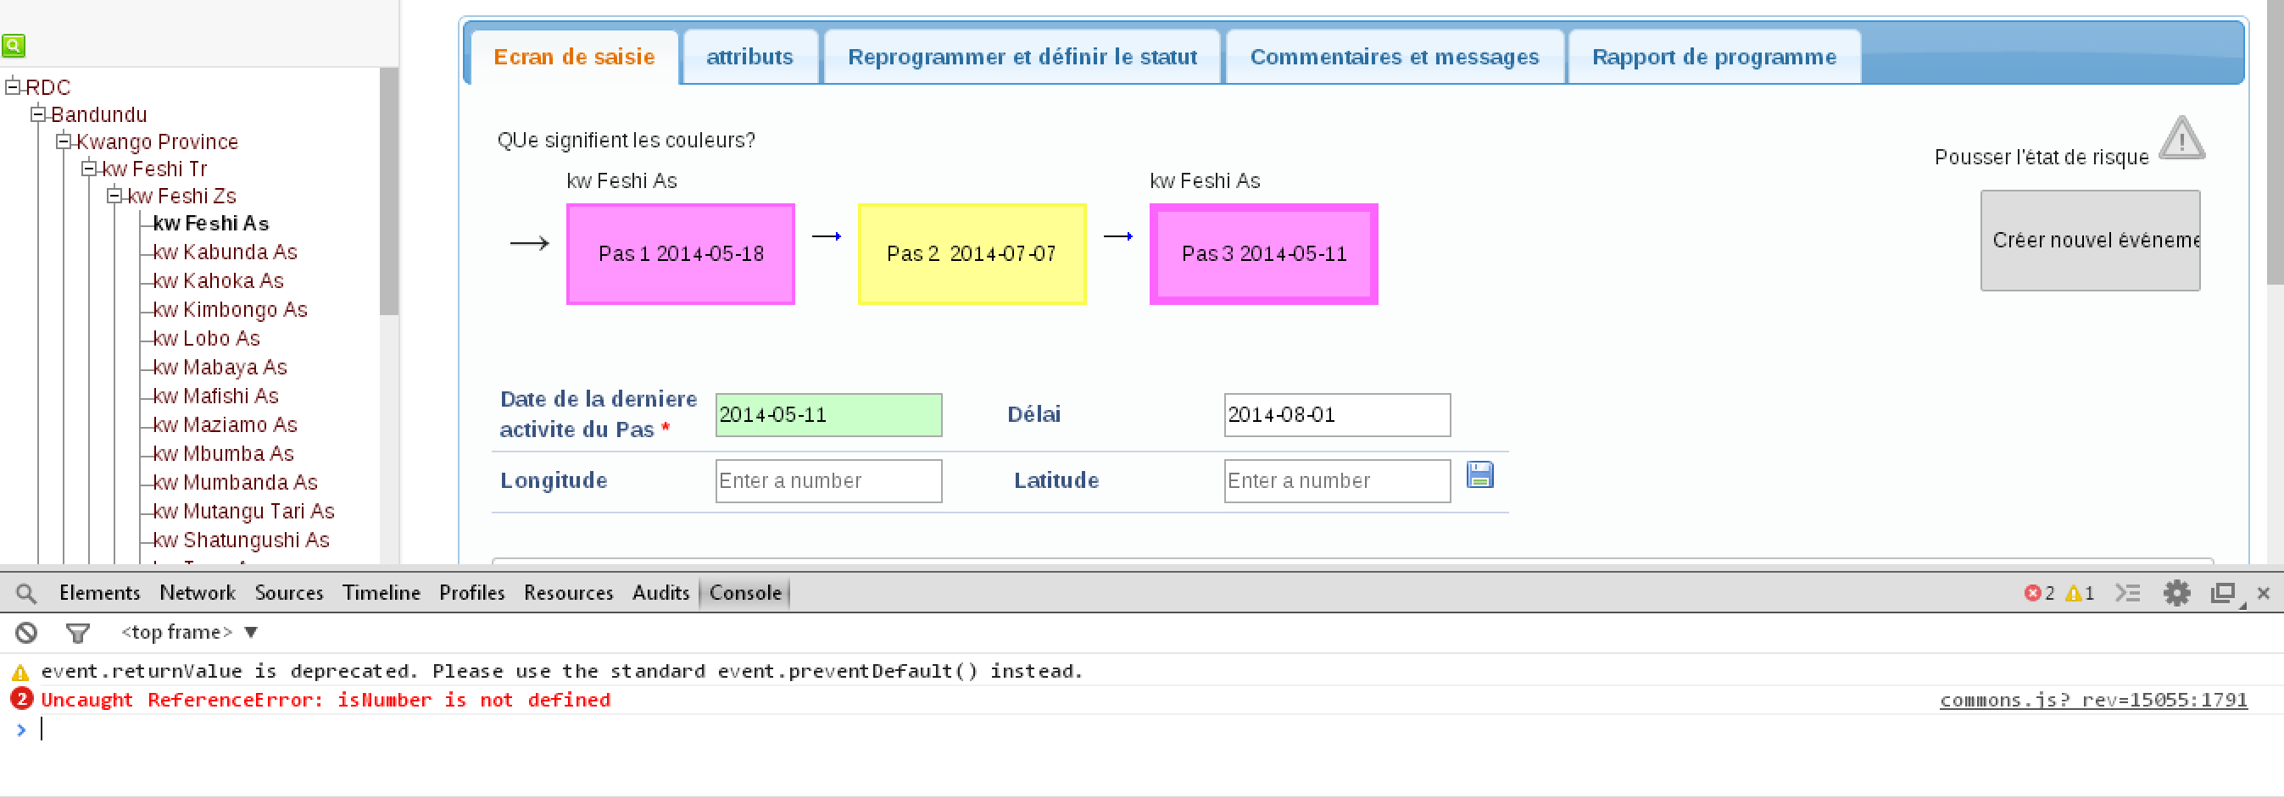Show the console drawer icon
The height and width of the screenshot is (798, 2284).
tap(2128, 592)
